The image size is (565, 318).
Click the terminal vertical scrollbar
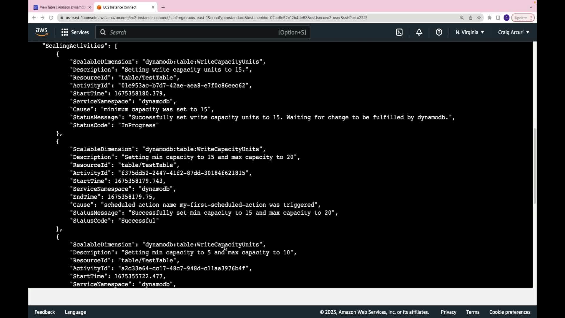[534, 166]
